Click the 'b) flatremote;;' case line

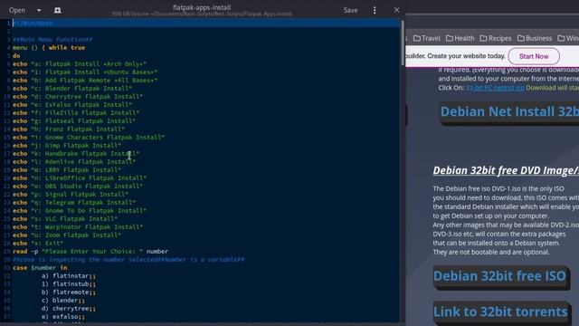pyautogui.click(x=69, y=292)
